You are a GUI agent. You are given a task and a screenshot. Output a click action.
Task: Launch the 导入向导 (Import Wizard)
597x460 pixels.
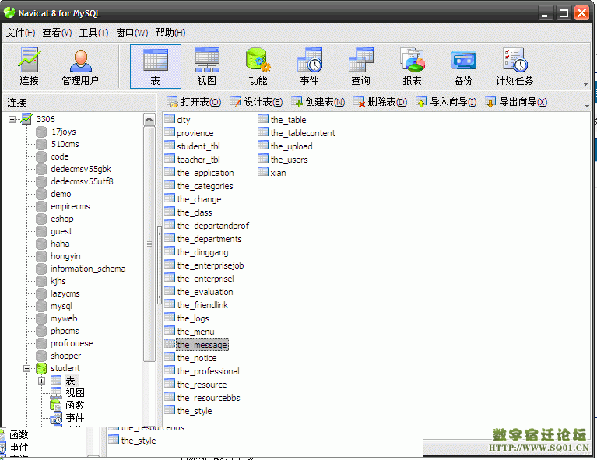click(446, 102)
